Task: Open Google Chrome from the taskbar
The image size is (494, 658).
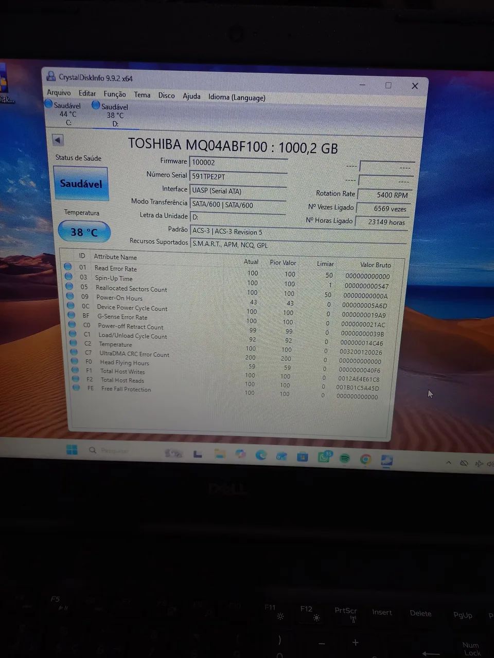Action: [365, 459]
